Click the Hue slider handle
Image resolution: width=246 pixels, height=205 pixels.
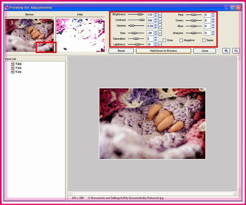tap(134, 33)
